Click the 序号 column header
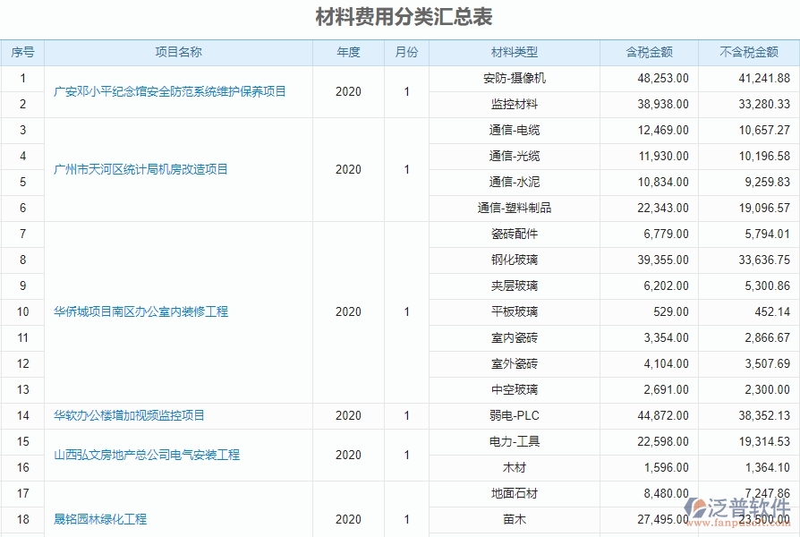Viewport: 800px width, 537px height. [23, 52]
